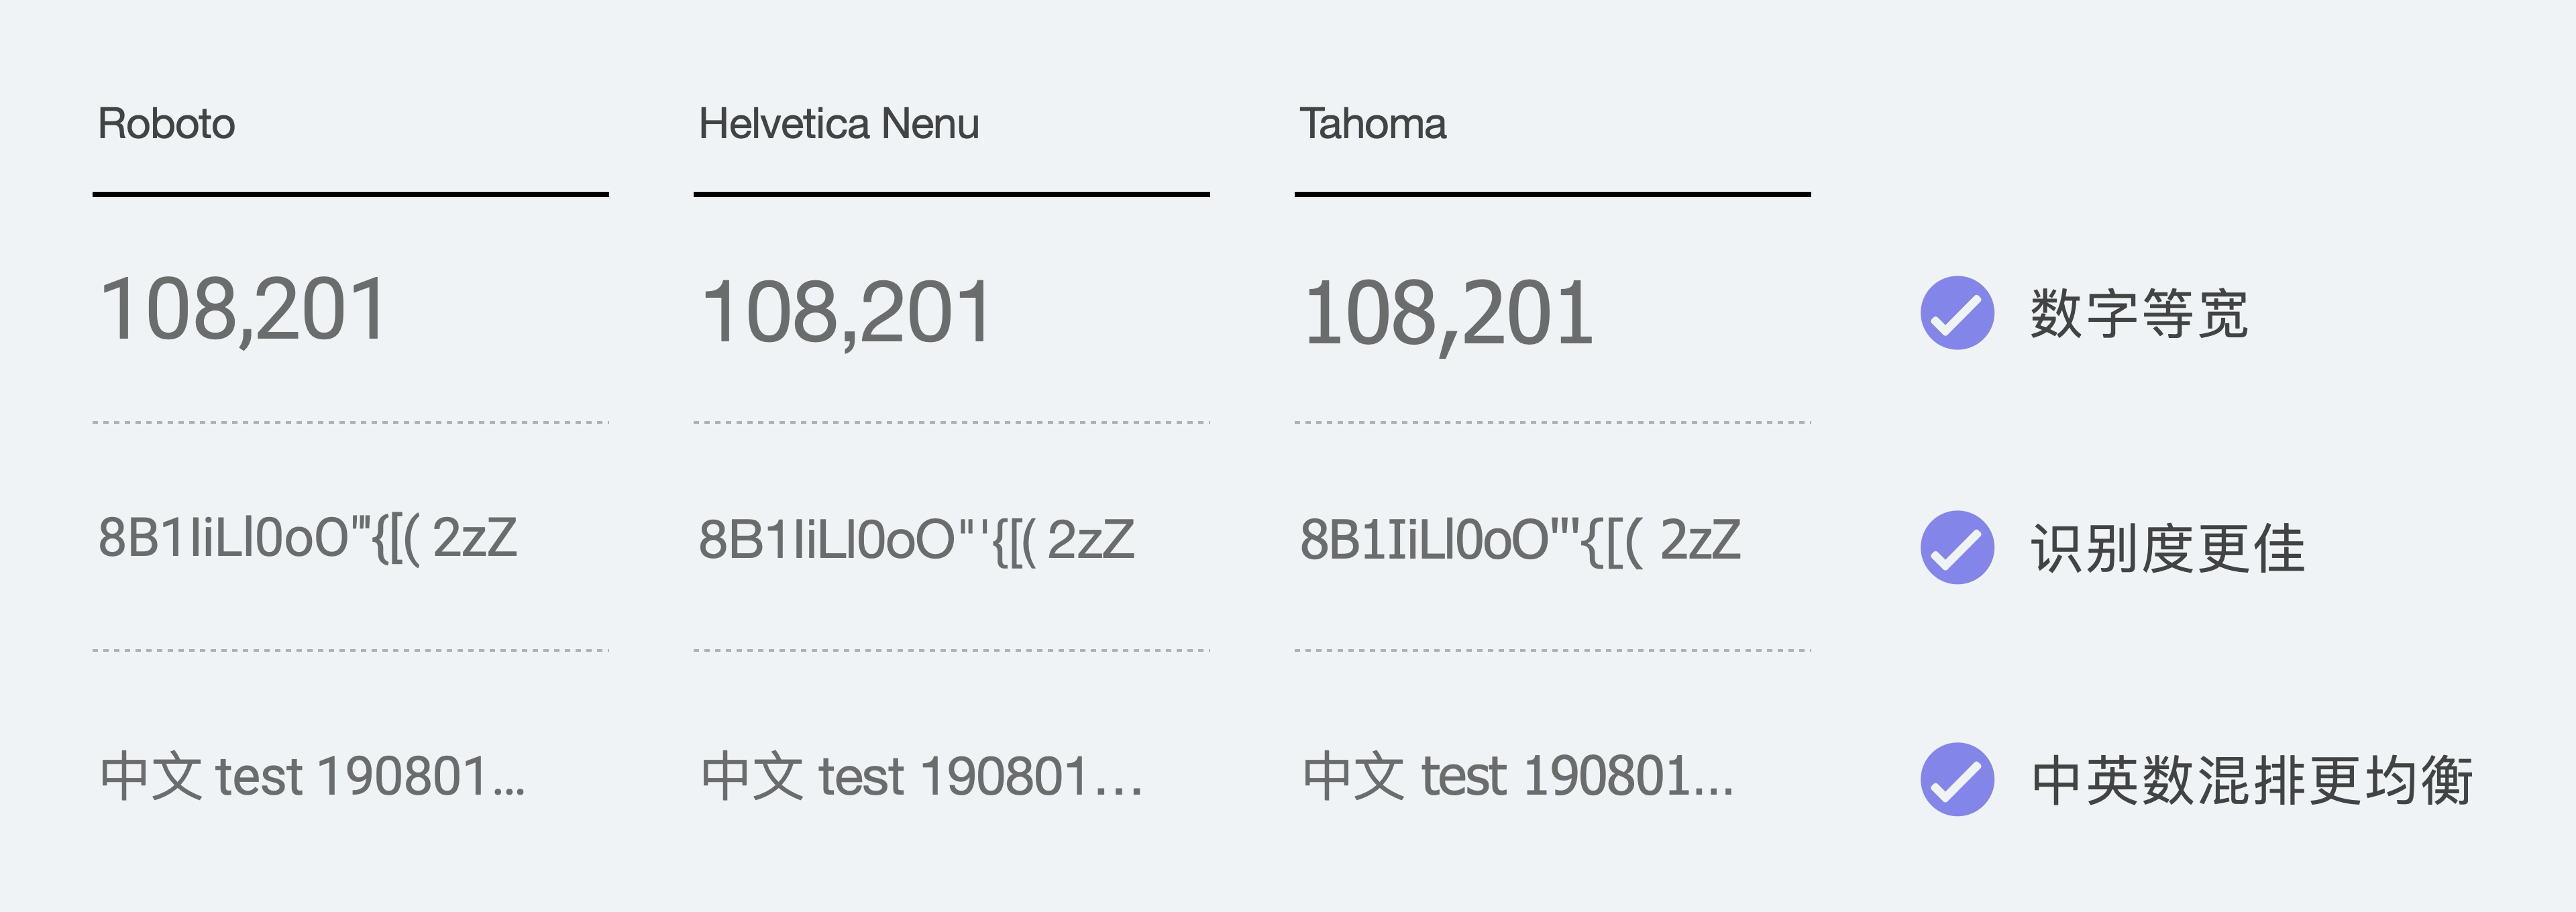Select the Roboto column heading
The image size is (2576, 912).
pos(166,124)
